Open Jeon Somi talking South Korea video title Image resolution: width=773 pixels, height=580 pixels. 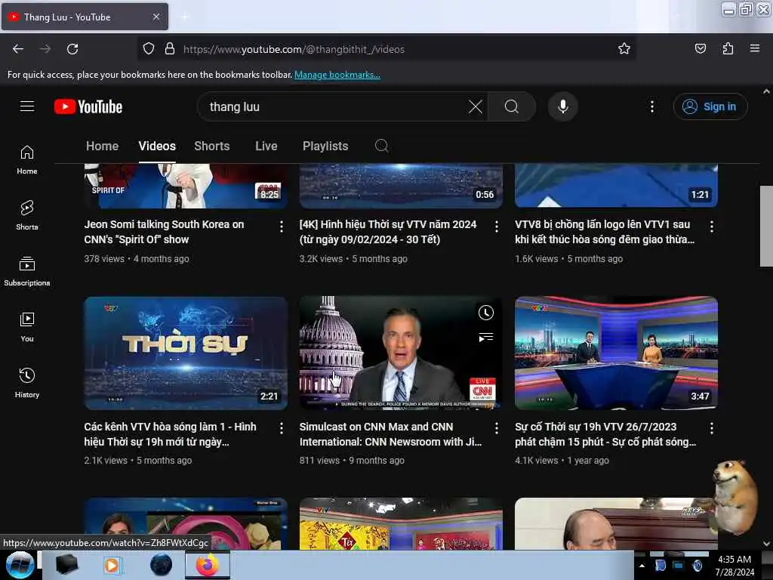(164, 232)
